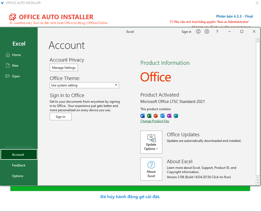The height and width of the screenshot is (212, 261).
Task: Click the PowerPoint app icon
Action: point(156,116)
